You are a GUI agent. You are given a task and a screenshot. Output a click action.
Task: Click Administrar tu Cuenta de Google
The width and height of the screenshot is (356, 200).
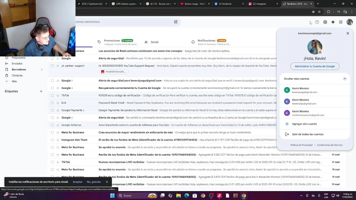pos(315,66)
